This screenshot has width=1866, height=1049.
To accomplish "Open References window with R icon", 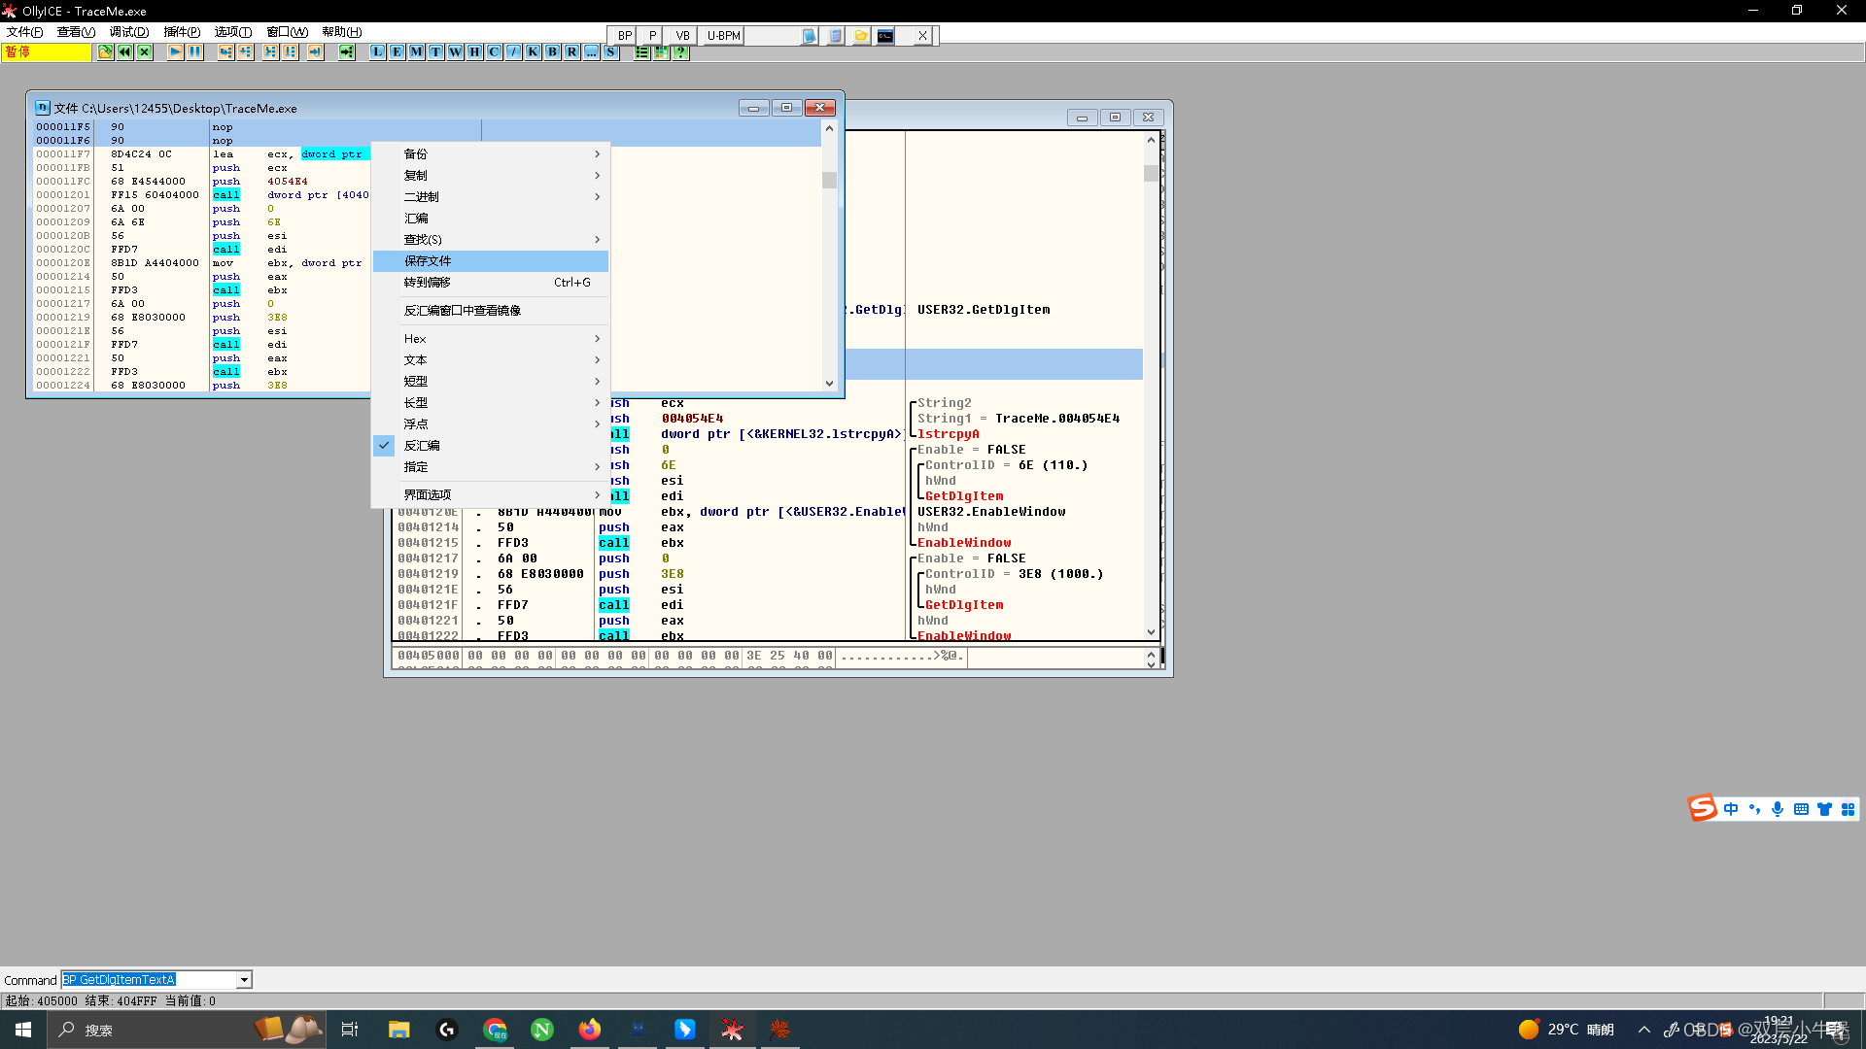I will pos(571,52).
